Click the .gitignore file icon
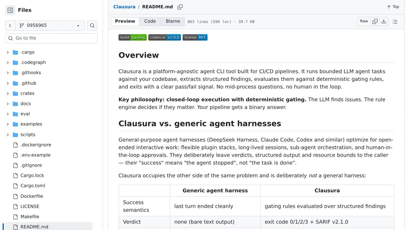410x230 pixels. pos(15,165)
